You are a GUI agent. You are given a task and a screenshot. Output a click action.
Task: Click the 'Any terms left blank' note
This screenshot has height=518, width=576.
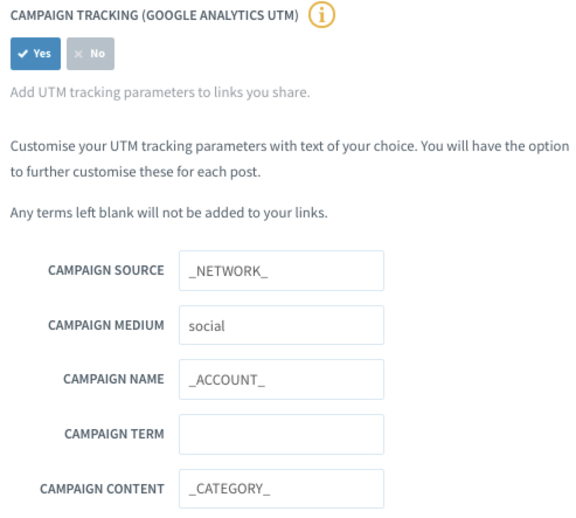[x=169, y=212]
